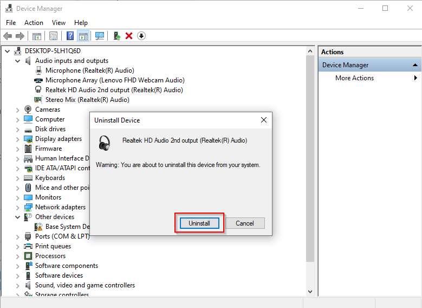Select Microphone Array (Lenovo FHD Webcam Audio)

click(x=115, y=80)
